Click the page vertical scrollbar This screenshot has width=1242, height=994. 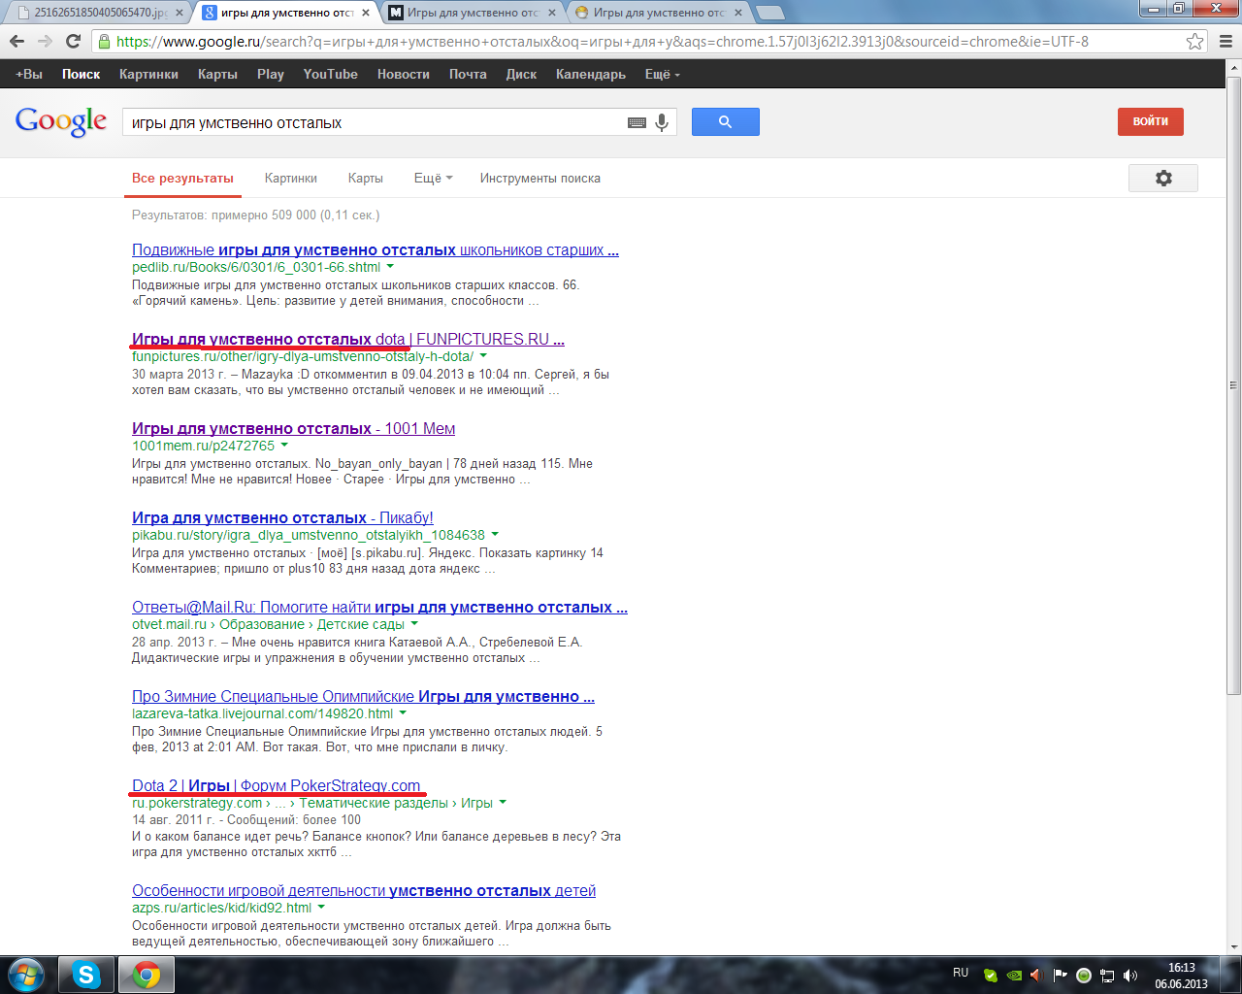pyautogui.click(x=1233, y=386)
